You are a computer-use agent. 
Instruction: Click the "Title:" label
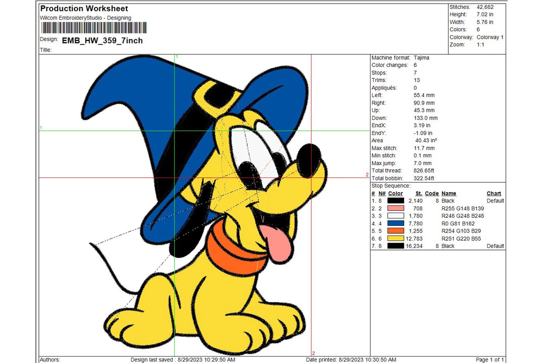(46, 50)
